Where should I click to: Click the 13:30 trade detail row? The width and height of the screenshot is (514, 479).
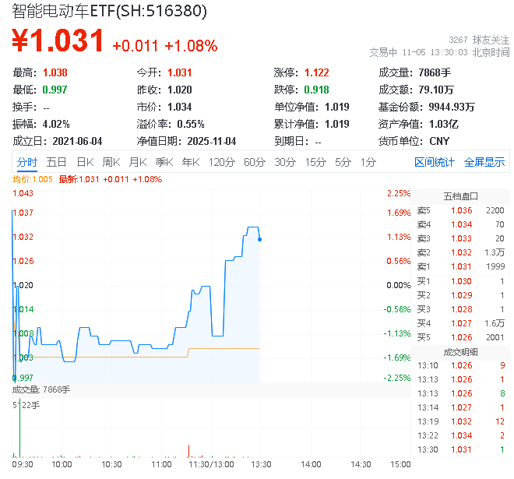pyautogui.click(x=461, y=450)
